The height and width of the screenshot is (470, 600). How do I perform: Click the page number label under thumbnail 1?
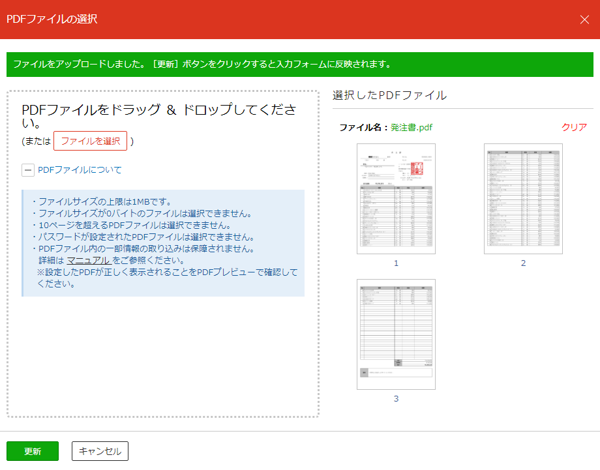click(x=395, y=263)
